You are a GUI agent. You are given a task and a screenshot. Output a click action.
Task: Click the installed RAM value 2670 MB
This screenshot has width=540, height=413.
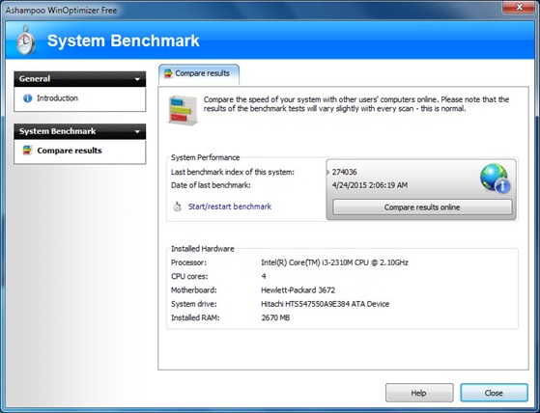point(275,317)
